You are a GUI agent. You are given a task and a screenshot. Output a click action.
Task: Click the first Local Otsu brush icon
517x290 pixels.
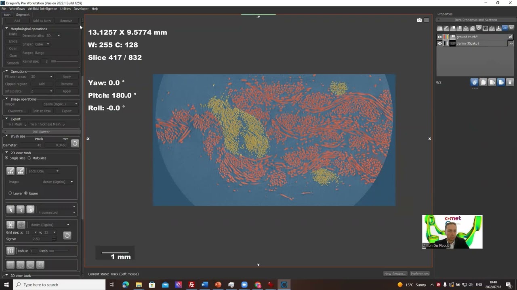point(11,171)
